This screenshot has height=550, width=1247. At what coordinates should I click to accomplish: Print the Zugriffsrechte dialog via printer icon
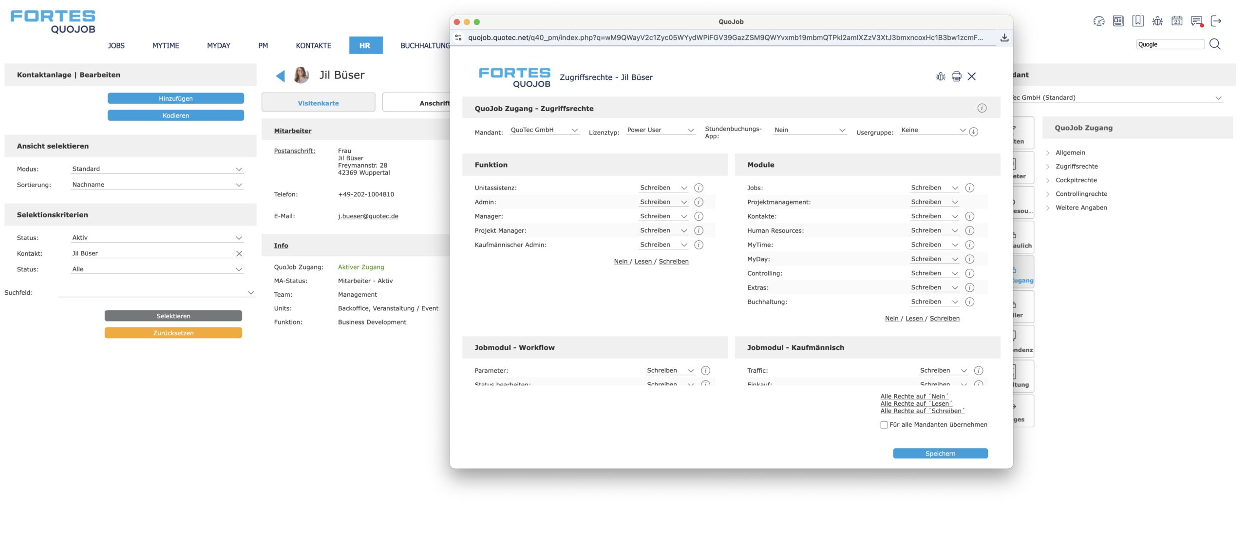click(x=956, y=76)
